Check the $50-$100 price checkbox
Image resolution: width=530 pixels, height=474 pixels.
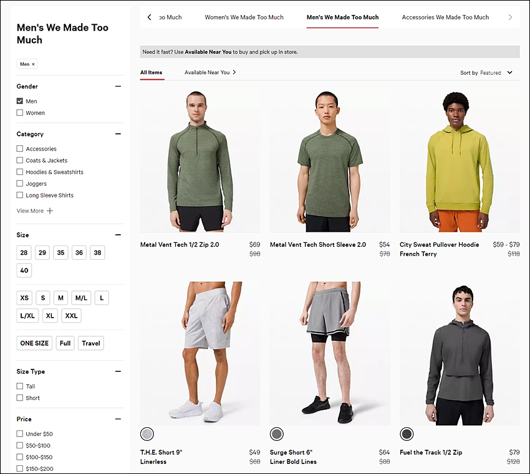pyautogui.click(x=20, y=445)
